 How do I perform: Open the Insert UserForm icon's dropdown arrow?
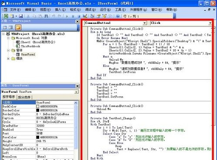(16, 16)
